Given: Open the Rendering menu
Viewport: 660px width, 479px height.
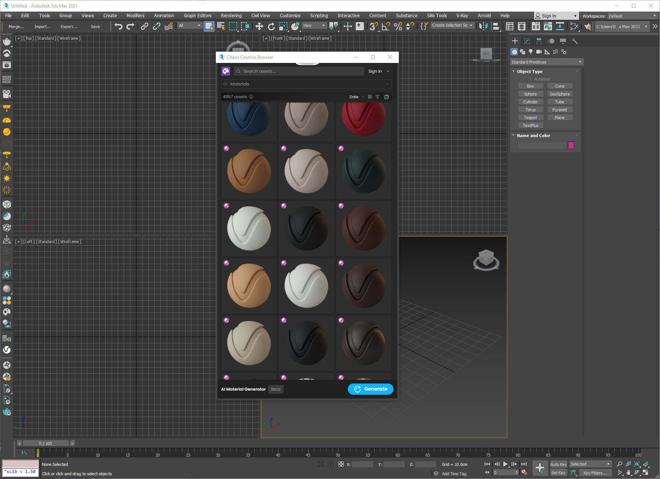Looking at the screenshot, I should (x=231, y=16).
